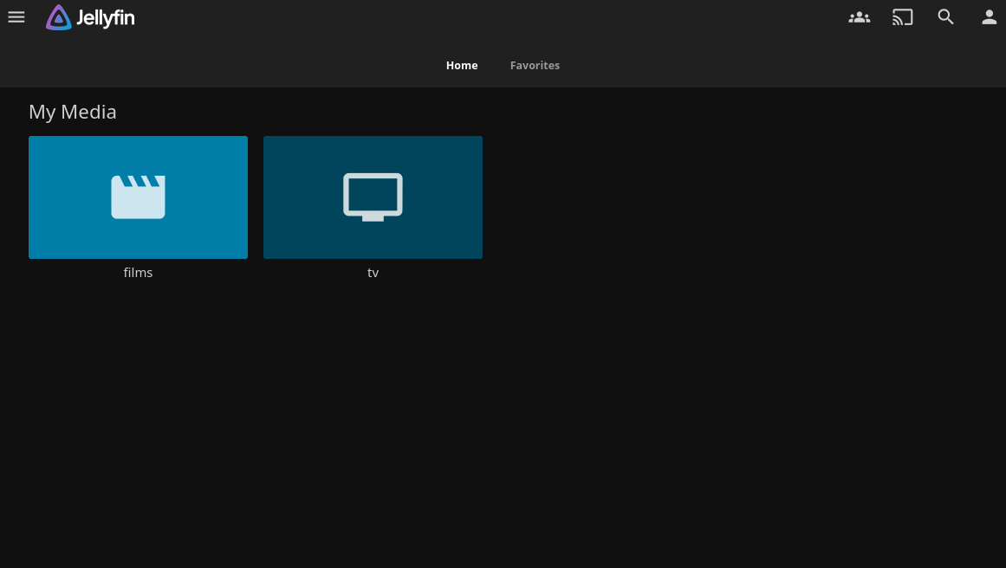Switch to the Home tab
This screenshot has width=1006, height=568.
(x=462, y=66)
